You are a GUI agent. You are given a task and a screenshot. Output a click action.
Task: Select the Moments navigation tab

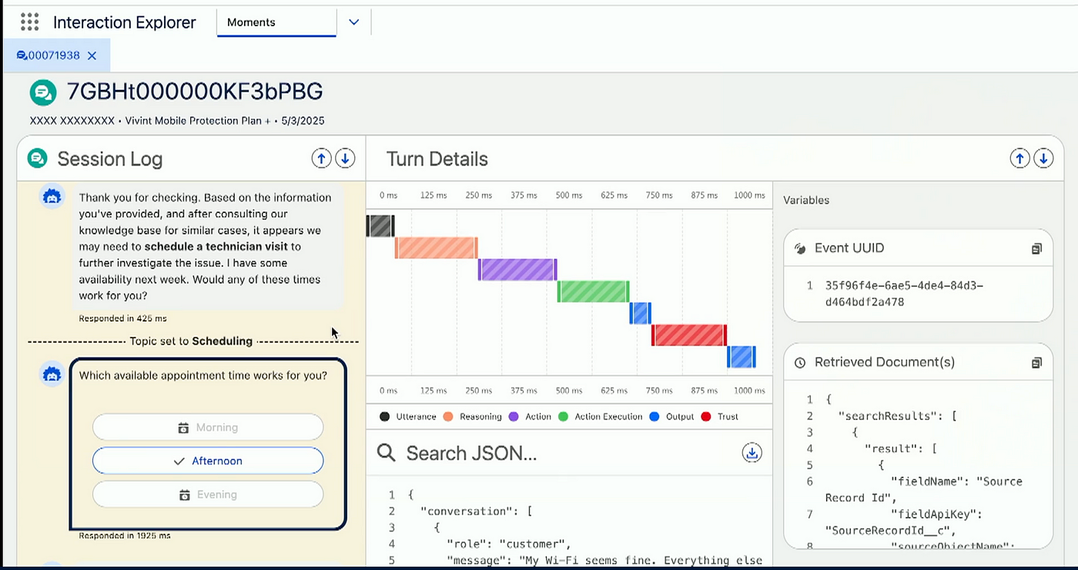276,22
